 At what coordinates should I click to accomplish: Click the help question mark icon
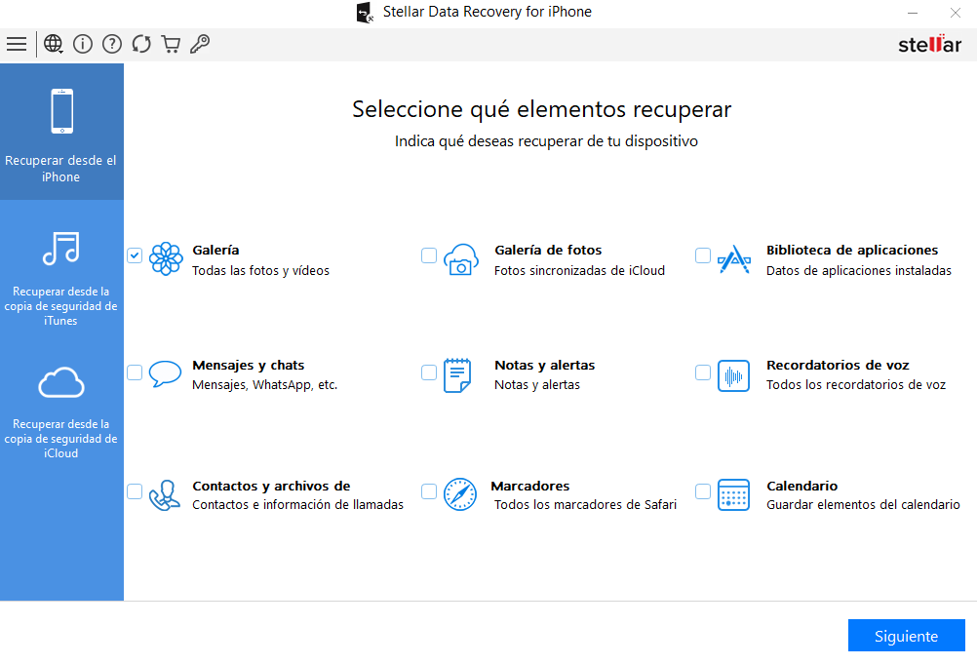(x=112, y=44)
